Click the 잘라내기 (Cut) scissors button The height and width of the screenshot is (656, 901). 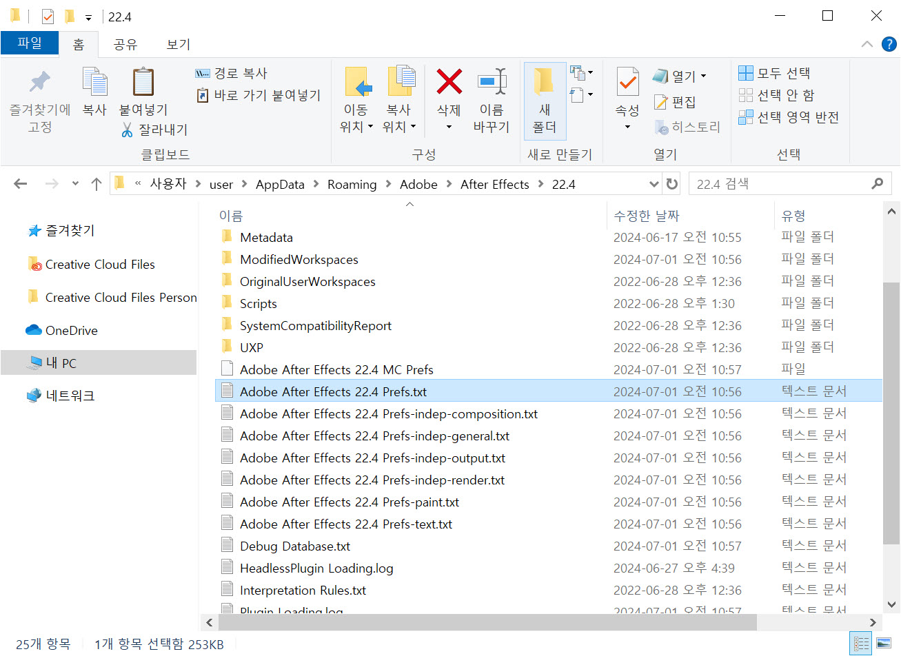pyautogui.click(x=154, y=130)
